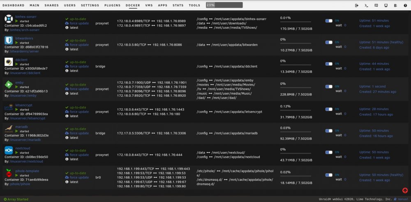Viewport: 411px width, 202px height.
Task: Open the pihole/pihole repository link
Action: pos(20,184)
